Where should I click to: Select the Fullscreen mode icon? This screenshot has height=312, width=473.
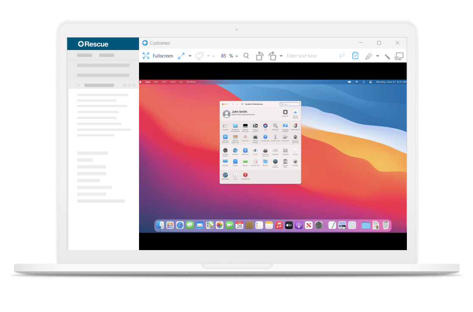[146, 56]
